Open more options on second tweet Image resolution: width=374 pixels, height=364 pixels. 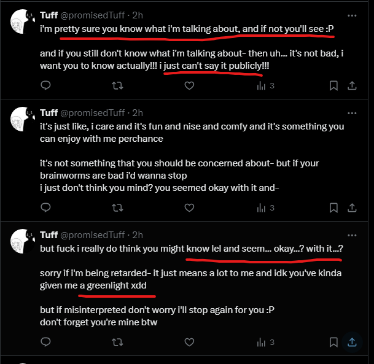coord(352,113)
